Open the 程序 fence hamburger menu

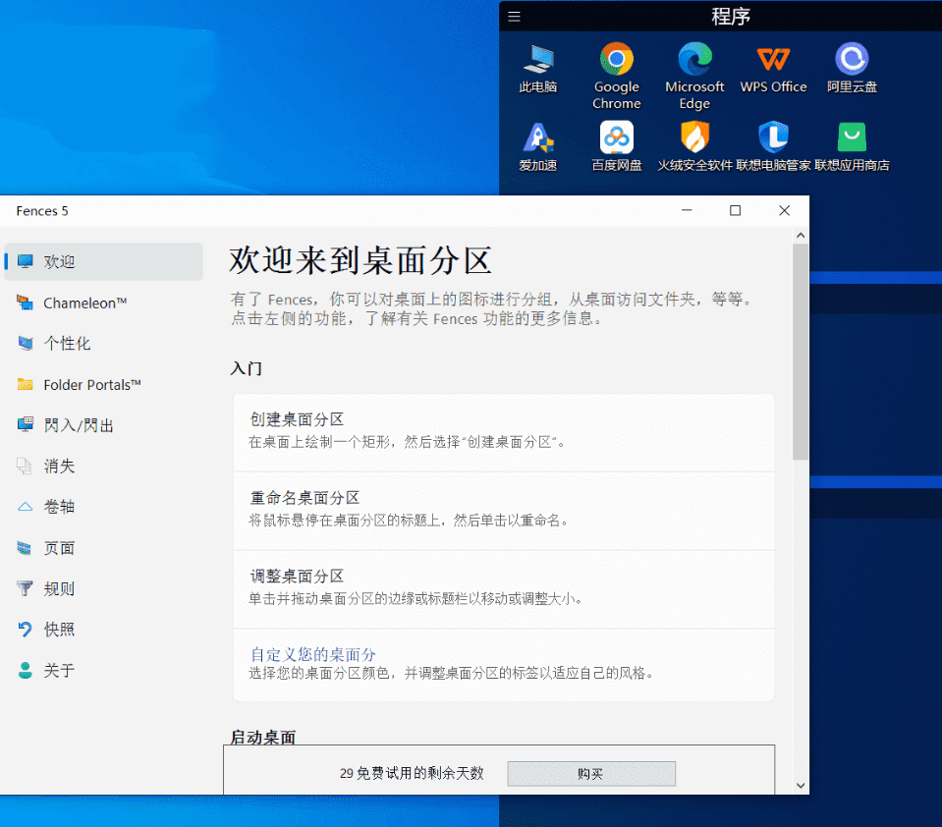[x=514, y=16]
